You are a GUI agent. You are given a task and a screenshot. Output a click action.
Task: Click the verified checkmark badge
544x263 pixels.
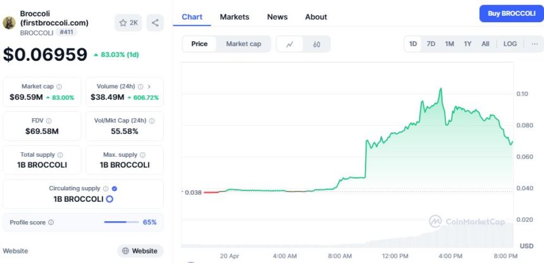click(114, 189)
